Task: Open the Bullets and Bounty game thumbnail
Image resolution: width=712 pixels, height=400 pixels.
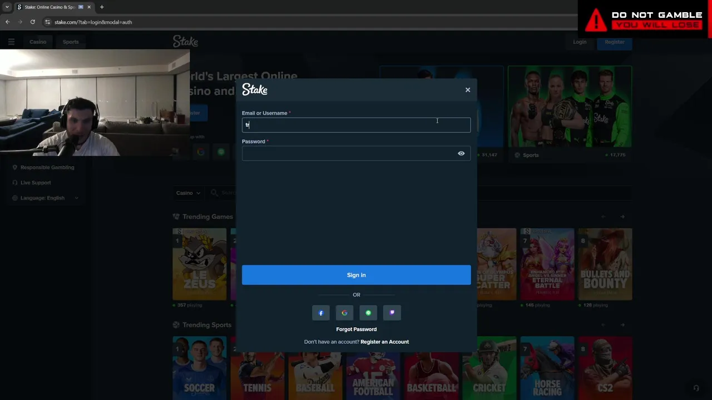Action: (x=605, y=264)
